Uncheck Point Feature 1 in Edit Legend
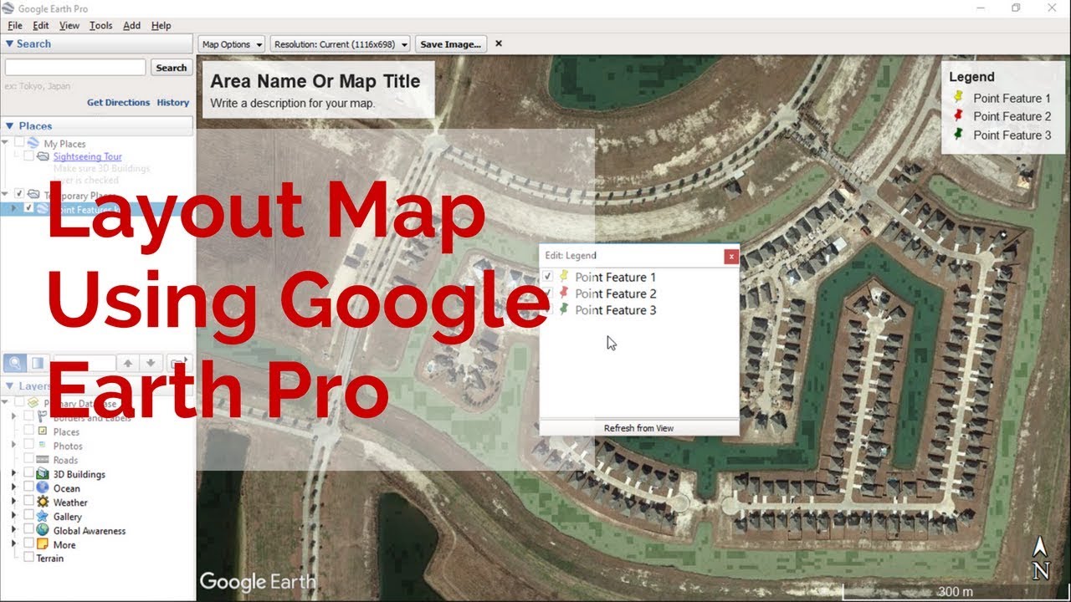The height and width of the screenshot is (602, 1071). point(548,277)
